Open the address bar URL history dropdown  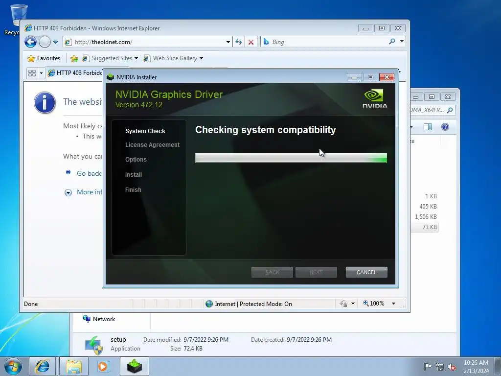[x=228, y=42]
